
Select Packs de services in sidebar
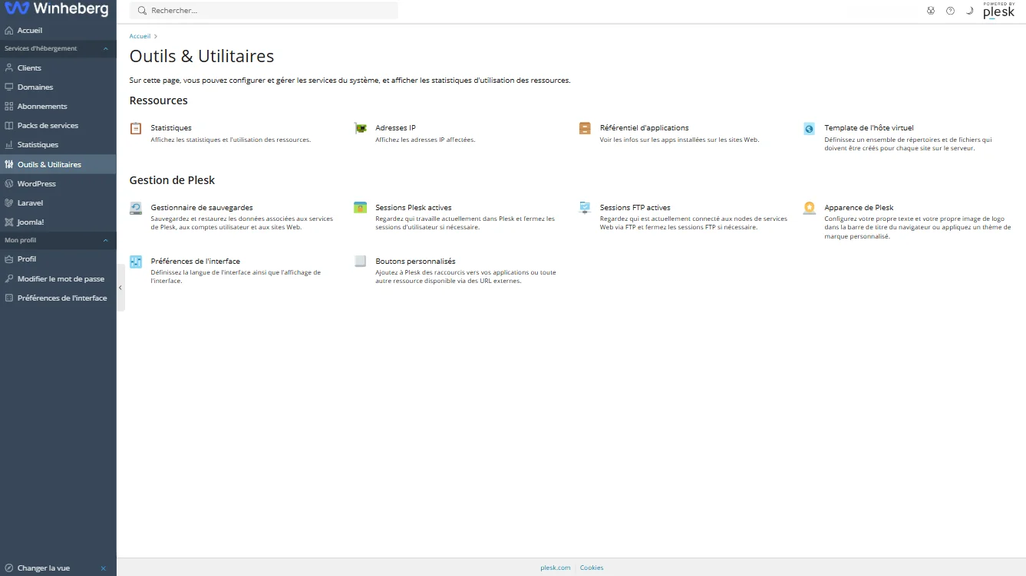click(x=58, y=126)
